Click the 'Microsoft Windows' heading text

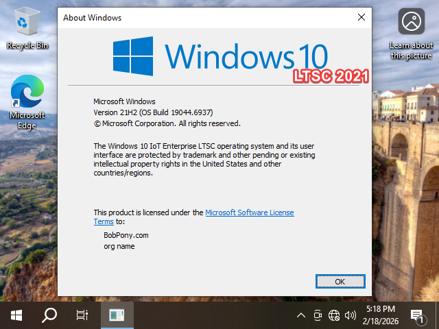[x=124, y=101]
